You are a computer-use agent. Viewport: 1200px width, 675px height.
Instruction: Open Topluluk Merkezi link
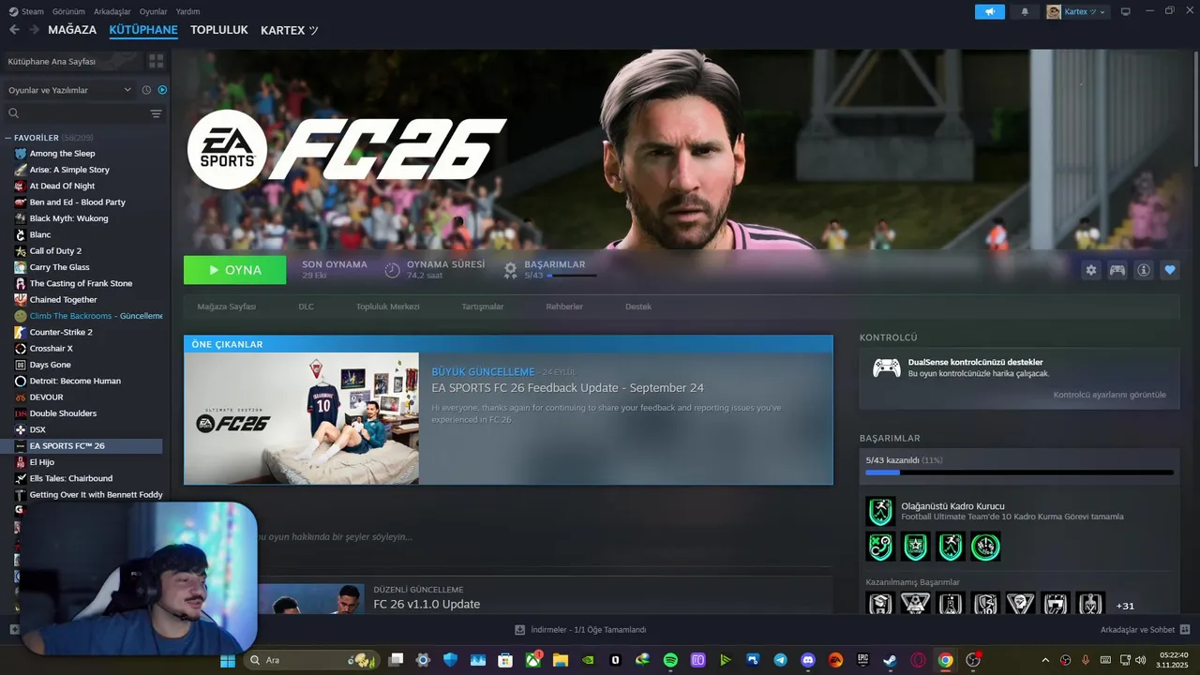[x=387, y=307]
